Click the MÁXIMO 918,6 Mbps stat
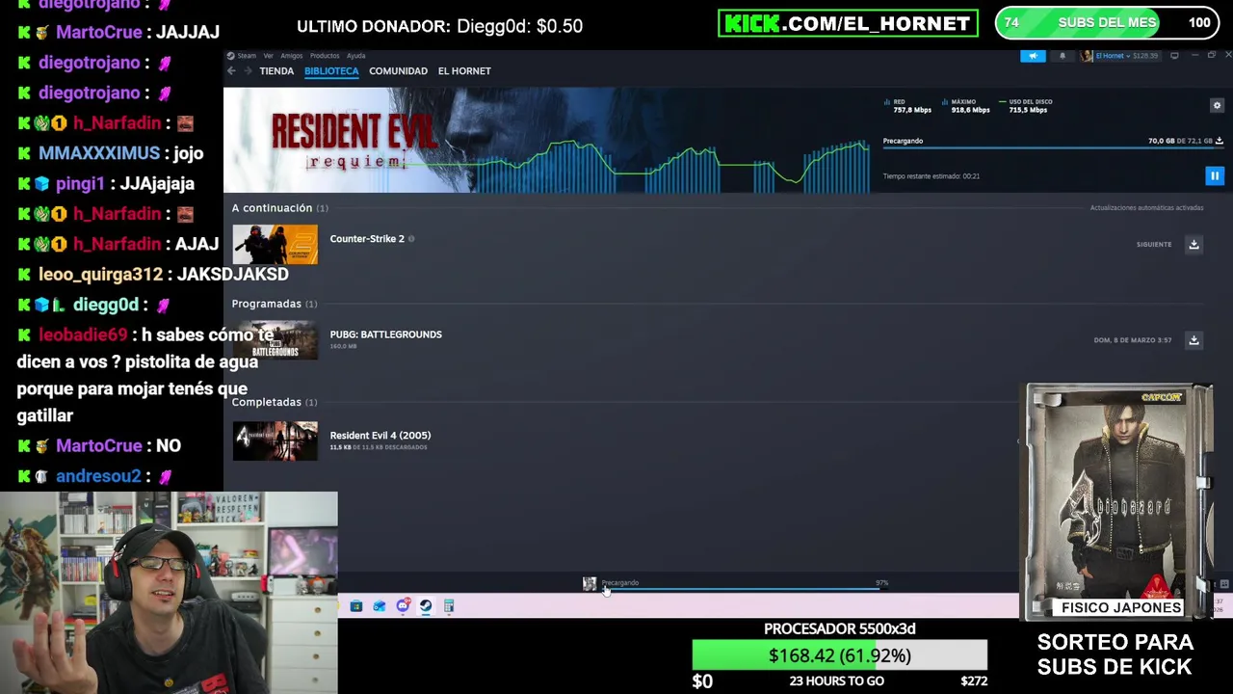Image resolution: width=1233 pixels, height=694 pixels. [x=966, y=106]
